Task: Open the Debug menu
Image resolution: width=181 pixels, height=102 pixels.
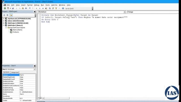Action: [x=37, y=5]
